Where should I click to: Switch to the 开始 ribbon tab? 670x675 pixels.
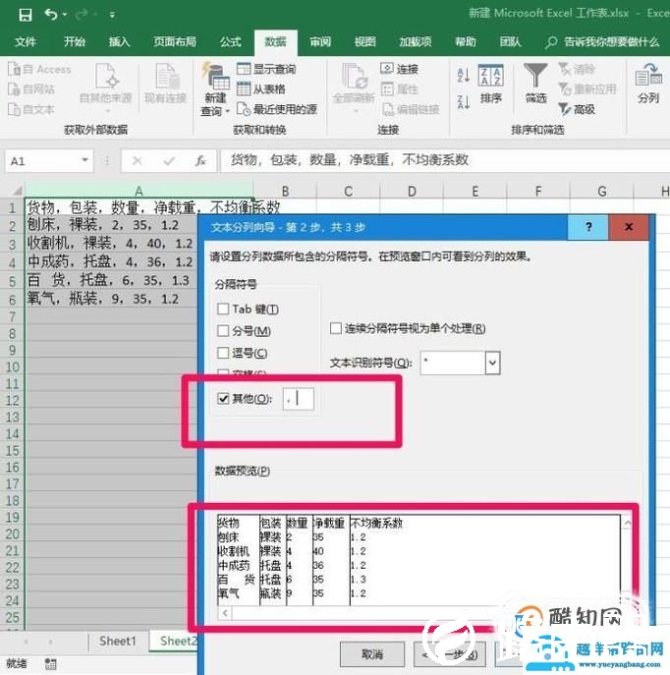click(x=75, y=41)
